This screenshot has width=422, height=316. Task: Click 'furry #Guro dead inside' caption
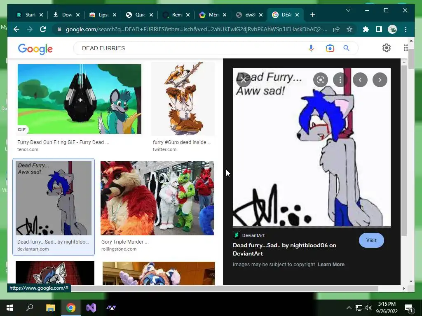[182, 142]
